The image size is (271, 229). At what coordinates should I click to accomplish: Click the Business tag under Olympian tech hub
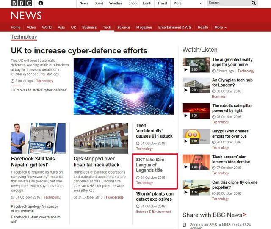219,97
